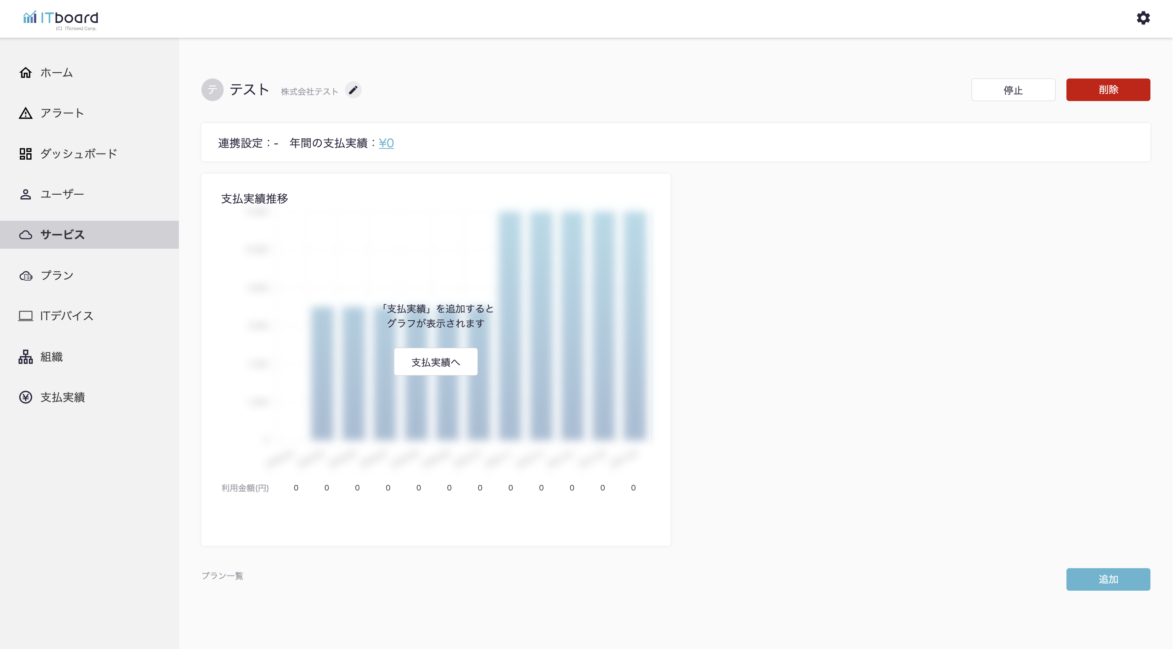The width and height of the screenshot is (1173, 649).
Task: Click the IT device laptop icon
Action: click(26, 316)
